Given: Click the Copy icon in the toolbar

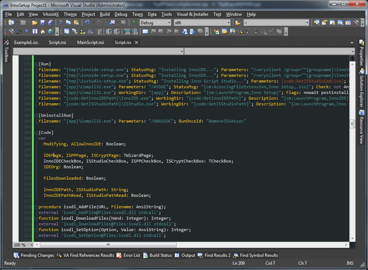Looking at the screenshot, I should pos(69,23).
